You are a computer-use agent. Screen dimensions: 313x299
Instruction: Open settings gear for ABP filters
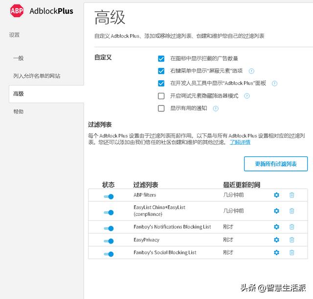click(x=276, y=195)
